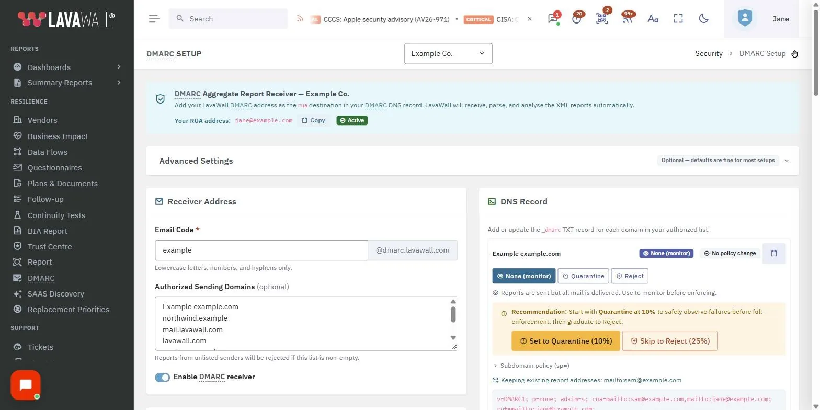Open Continuity Tests in the sidebar

pyautogui.click(x=56, y=215)
